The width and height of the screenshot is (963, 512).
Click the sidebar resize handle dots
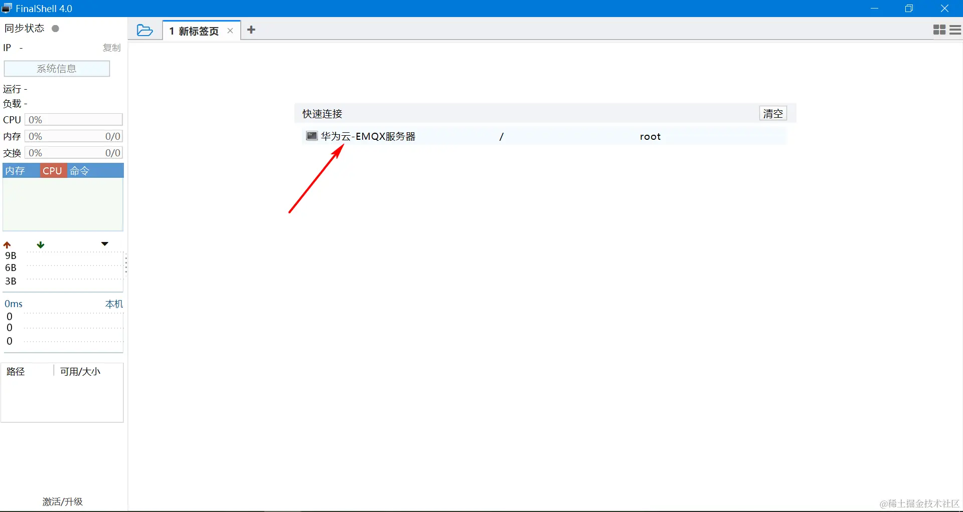tap(126, 264)
